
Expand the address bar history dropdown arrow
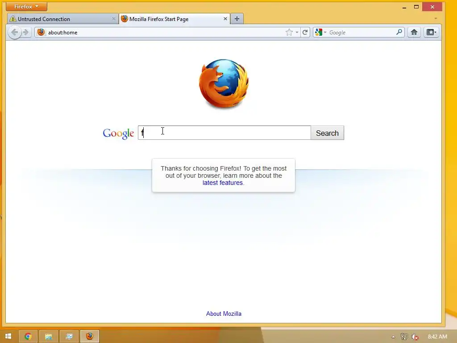(x=297, y=32)
